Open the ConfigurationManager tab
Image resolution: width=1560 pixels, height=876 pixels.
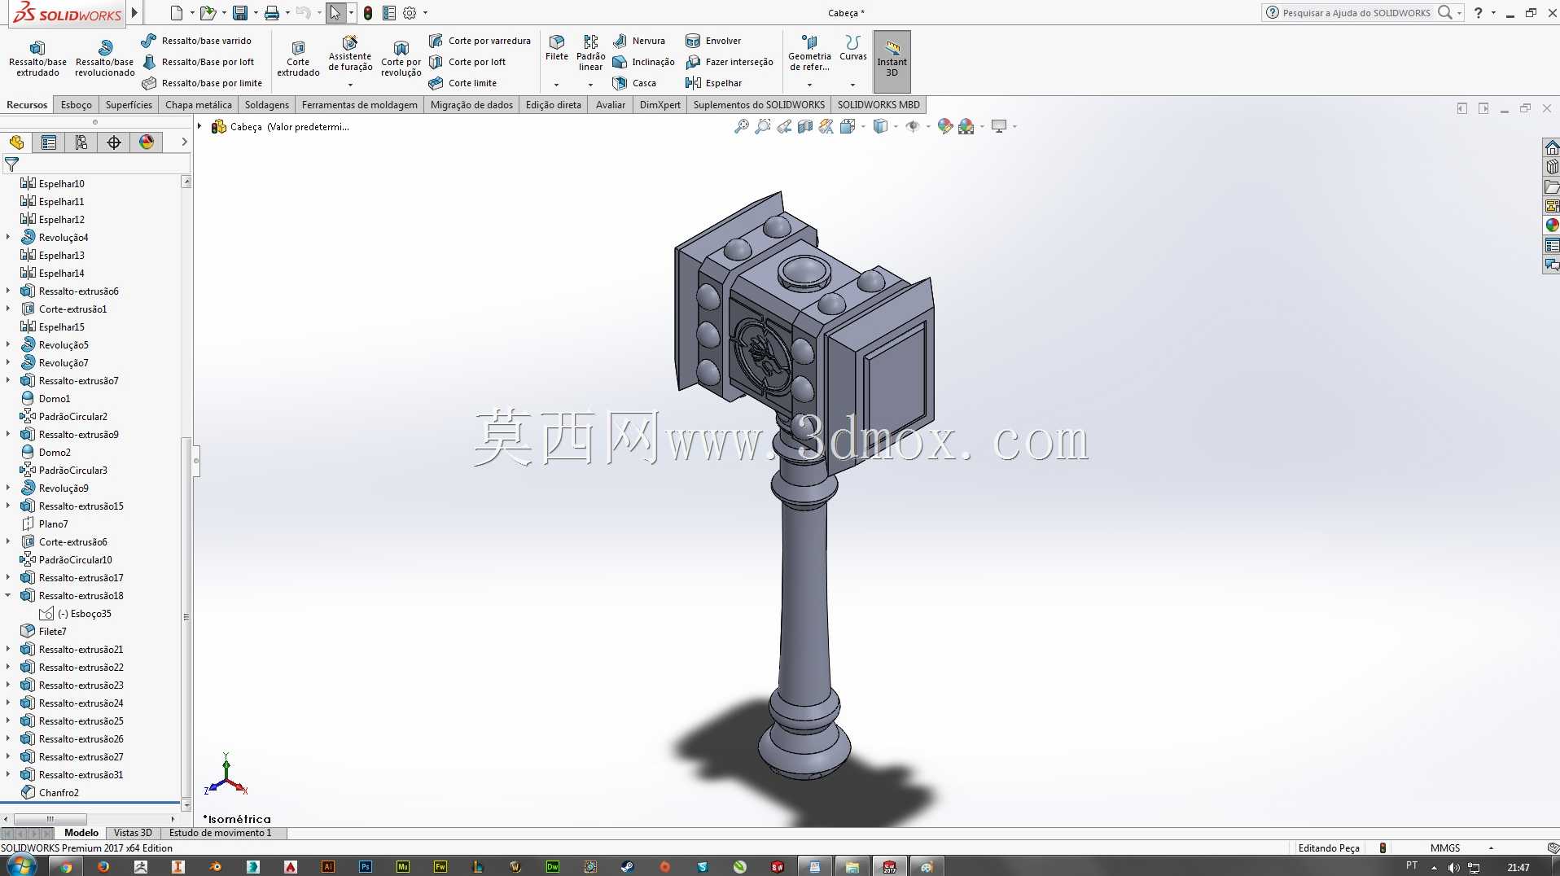coord(81,142)
